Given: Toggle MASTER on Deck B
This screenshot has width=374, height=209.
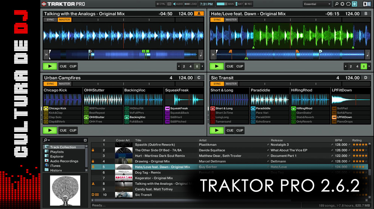Looking at the screenshot, I should pos(231,20).
